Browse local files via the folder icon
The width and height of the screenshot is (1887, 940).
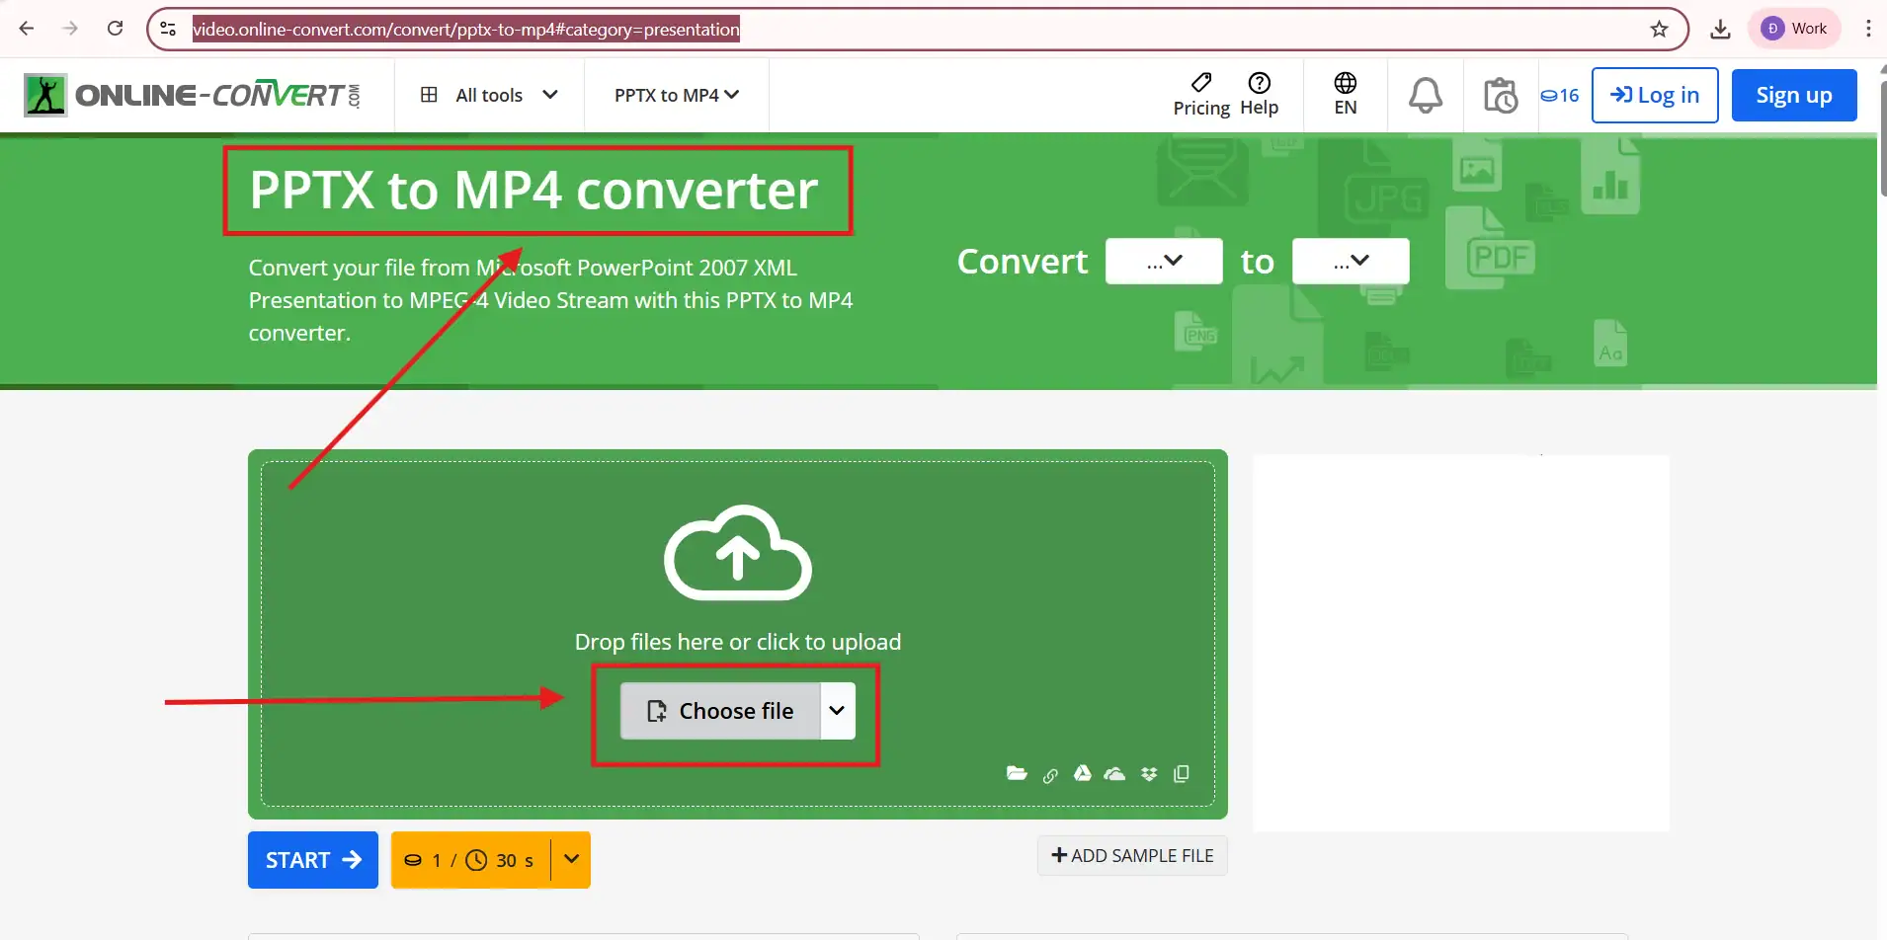pyautogui.click(x=1017, y=773)
